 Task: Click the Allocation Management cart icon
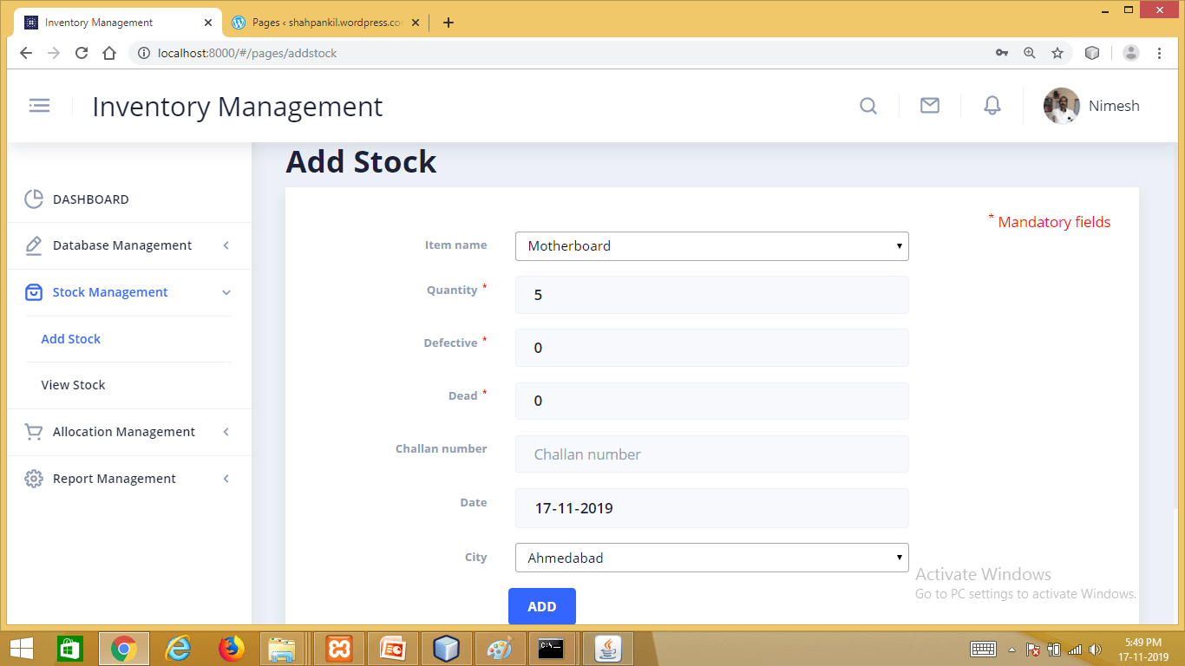pyautogui.click(x=33, y=432)
